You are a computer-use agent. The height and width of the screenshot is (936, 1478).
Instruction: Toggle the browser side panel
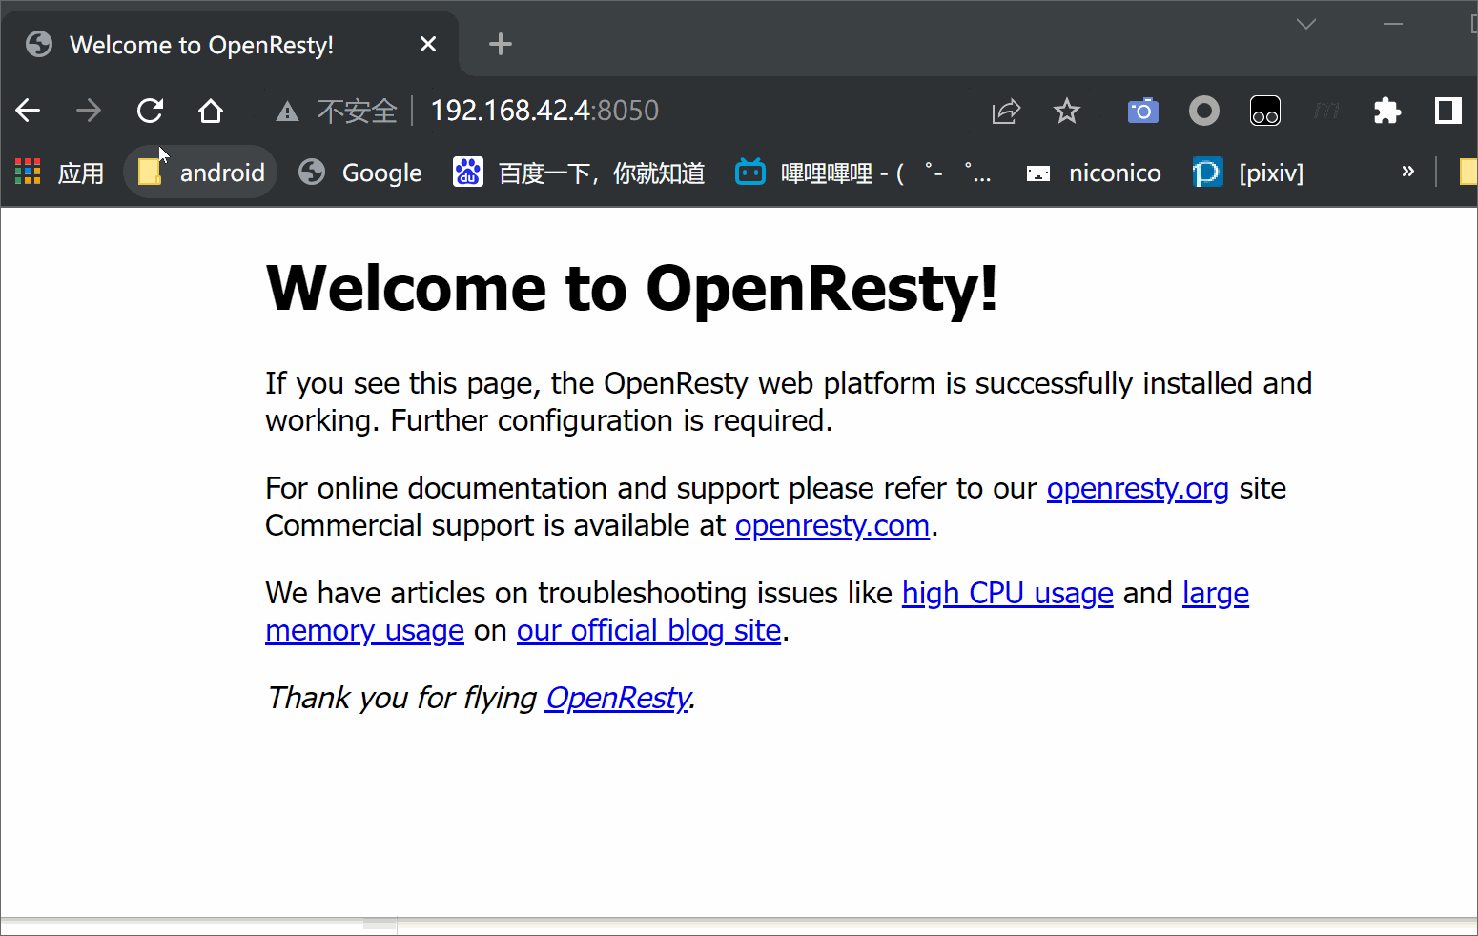click(x=1448, y=112)
